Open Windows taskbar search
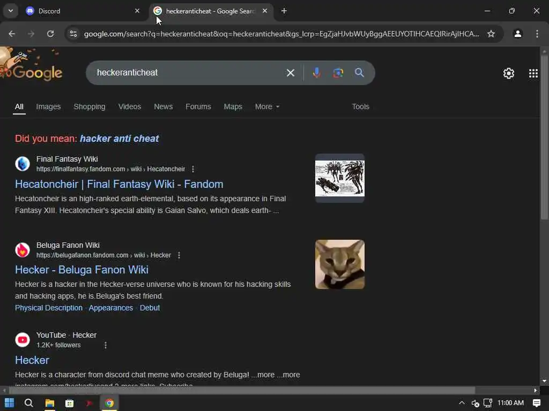549x411 pixels. click(29, 403)
